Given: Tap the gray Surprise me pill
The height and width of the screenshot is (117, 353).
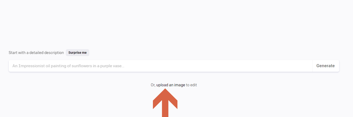Looking at the screenshot, I should 78,53.
